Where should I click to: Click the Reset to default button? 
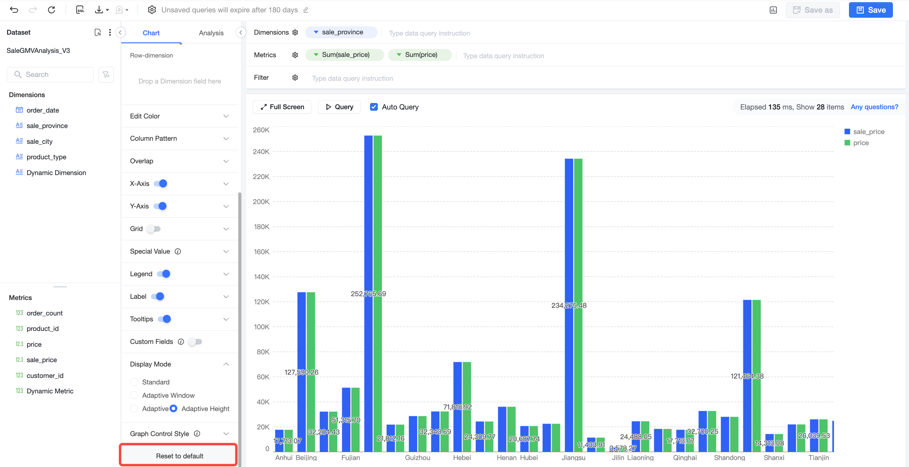click(179, 456)
